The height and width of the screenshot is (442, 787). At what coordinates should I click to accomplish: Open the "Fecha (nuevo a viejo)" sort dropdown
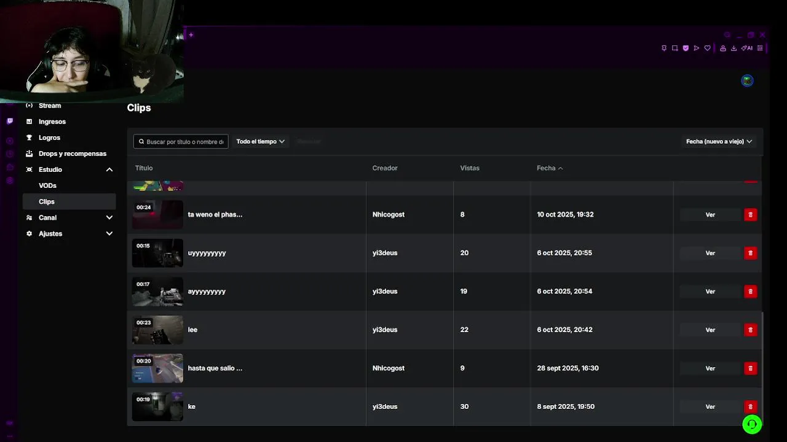[719, 141]
